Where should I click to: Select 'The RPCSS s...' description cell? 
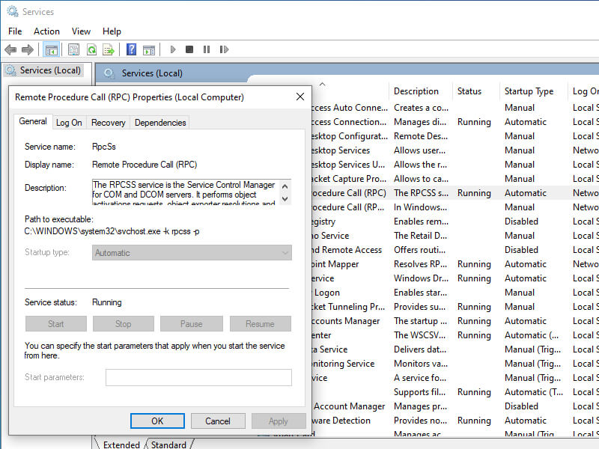point(421,193)
